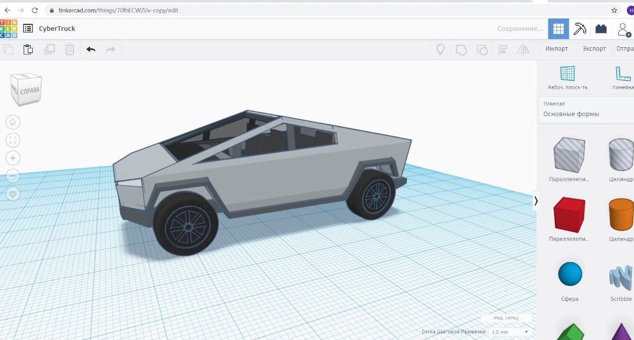
Task: Bookmark this page with star icon
Action: coord(614,10)
